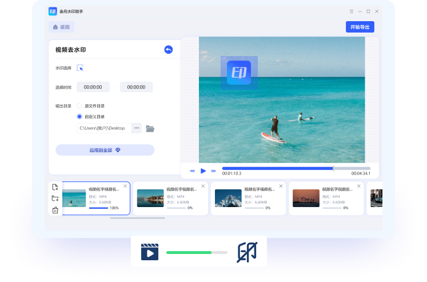The image size is (427, 282).
Task: Click the watermark region selection tool icon
Action: tap(80, 67)
